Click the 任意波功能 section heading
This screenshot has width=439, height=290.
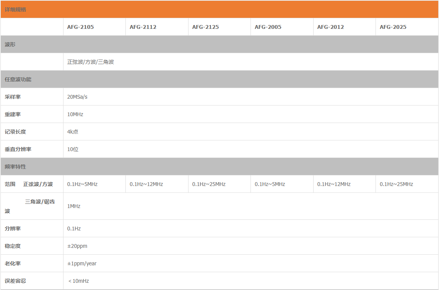pyautogui.click(x=18, y=79)
